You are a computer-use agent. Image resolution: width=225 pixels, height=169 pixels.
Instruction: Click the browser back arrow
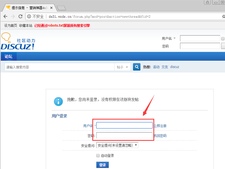coord(5,16)
